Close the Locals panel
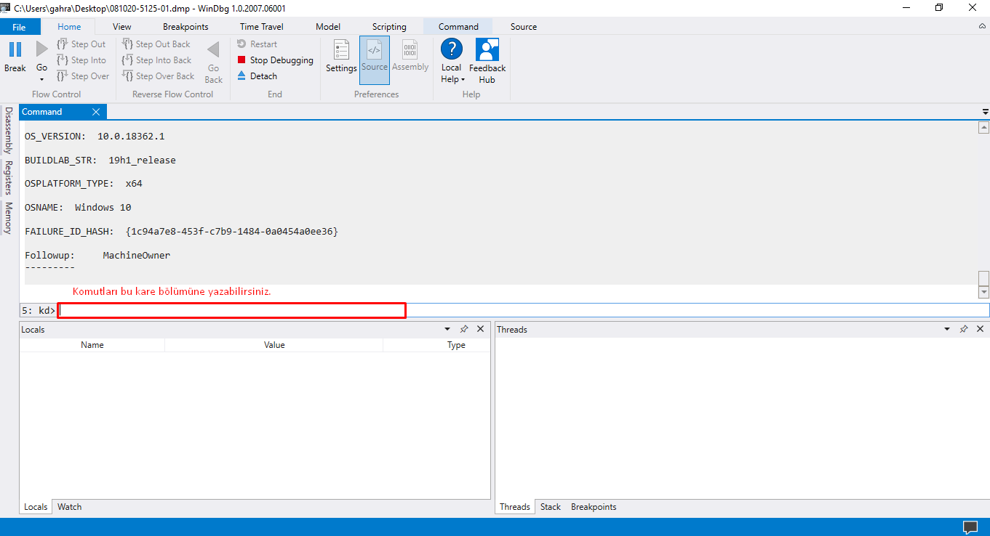 (x=480, y=329)
